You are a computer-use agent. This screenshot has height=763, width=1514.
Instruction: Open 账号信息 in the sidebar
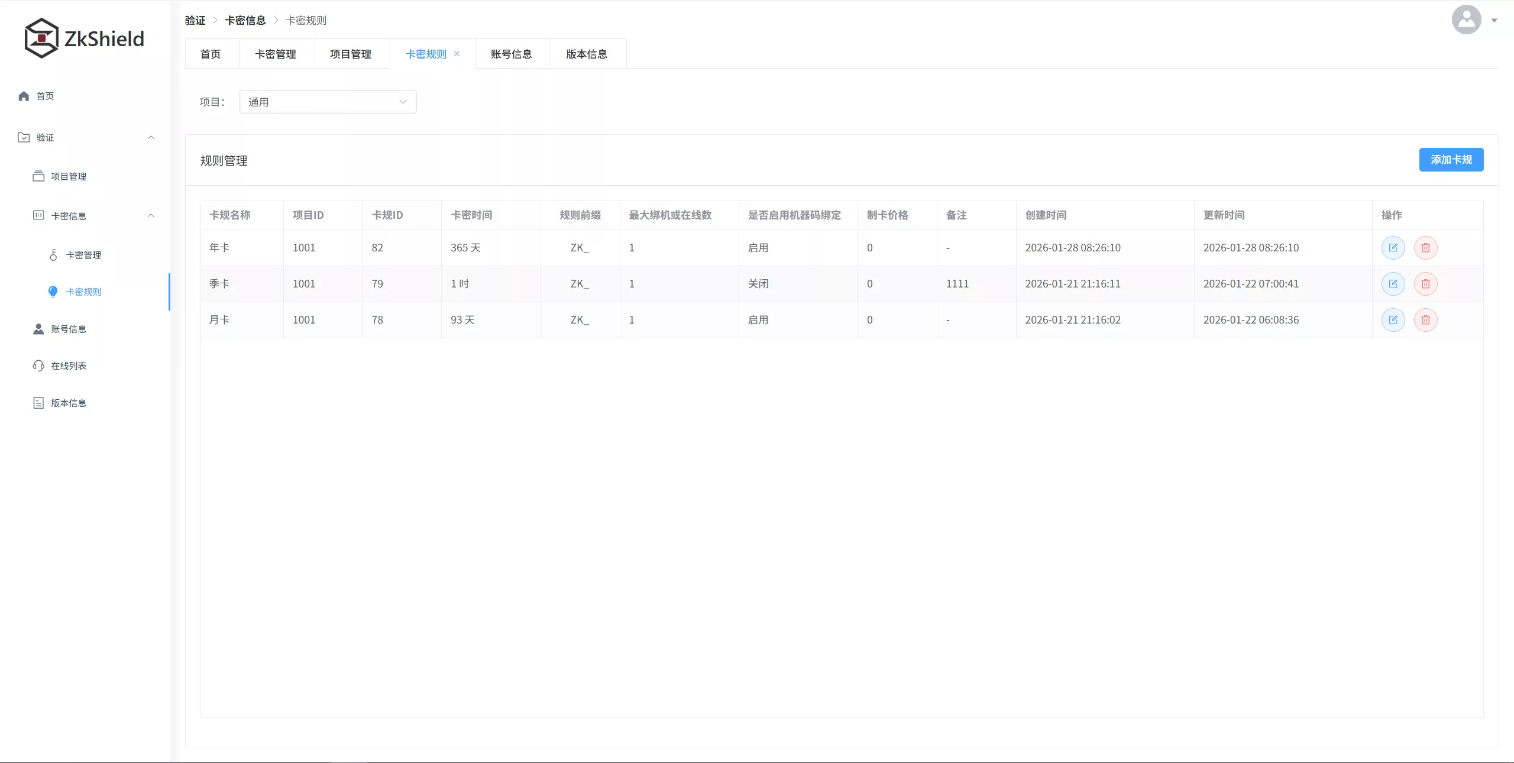pos(69,329)
